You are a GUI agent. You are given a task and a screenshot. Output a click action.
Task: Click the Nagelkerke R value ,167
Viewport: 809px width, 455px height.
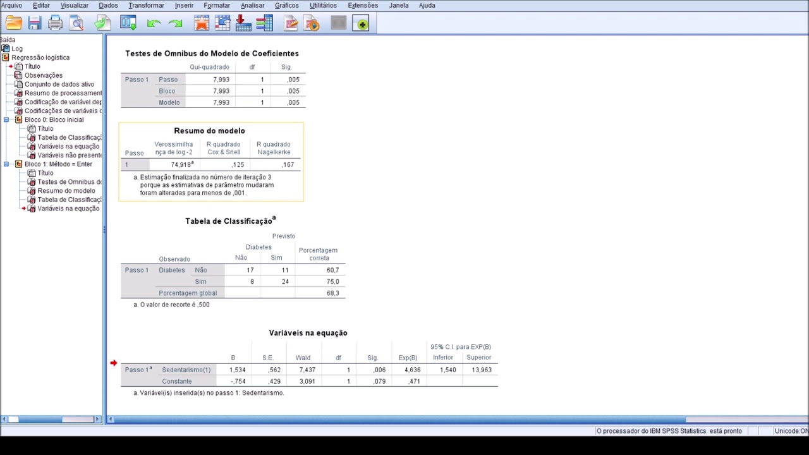coord(288,164)
